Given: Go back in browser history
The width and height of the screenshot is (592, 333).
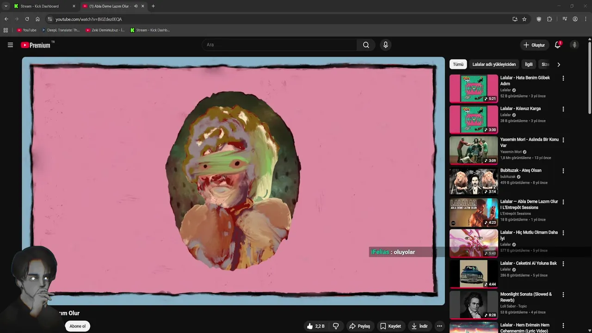Looking at the screenshot, I should (x=6, y=19).
